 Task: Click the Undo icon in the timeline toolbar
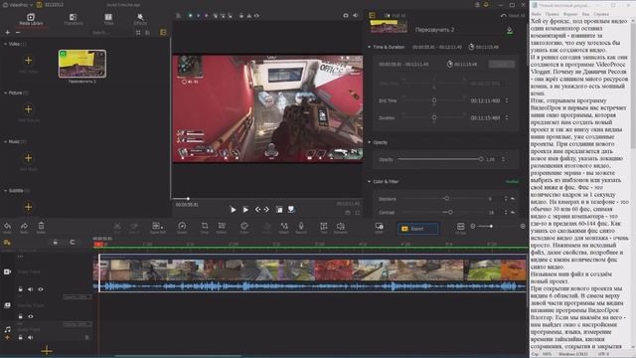click(x=7, y=226)
